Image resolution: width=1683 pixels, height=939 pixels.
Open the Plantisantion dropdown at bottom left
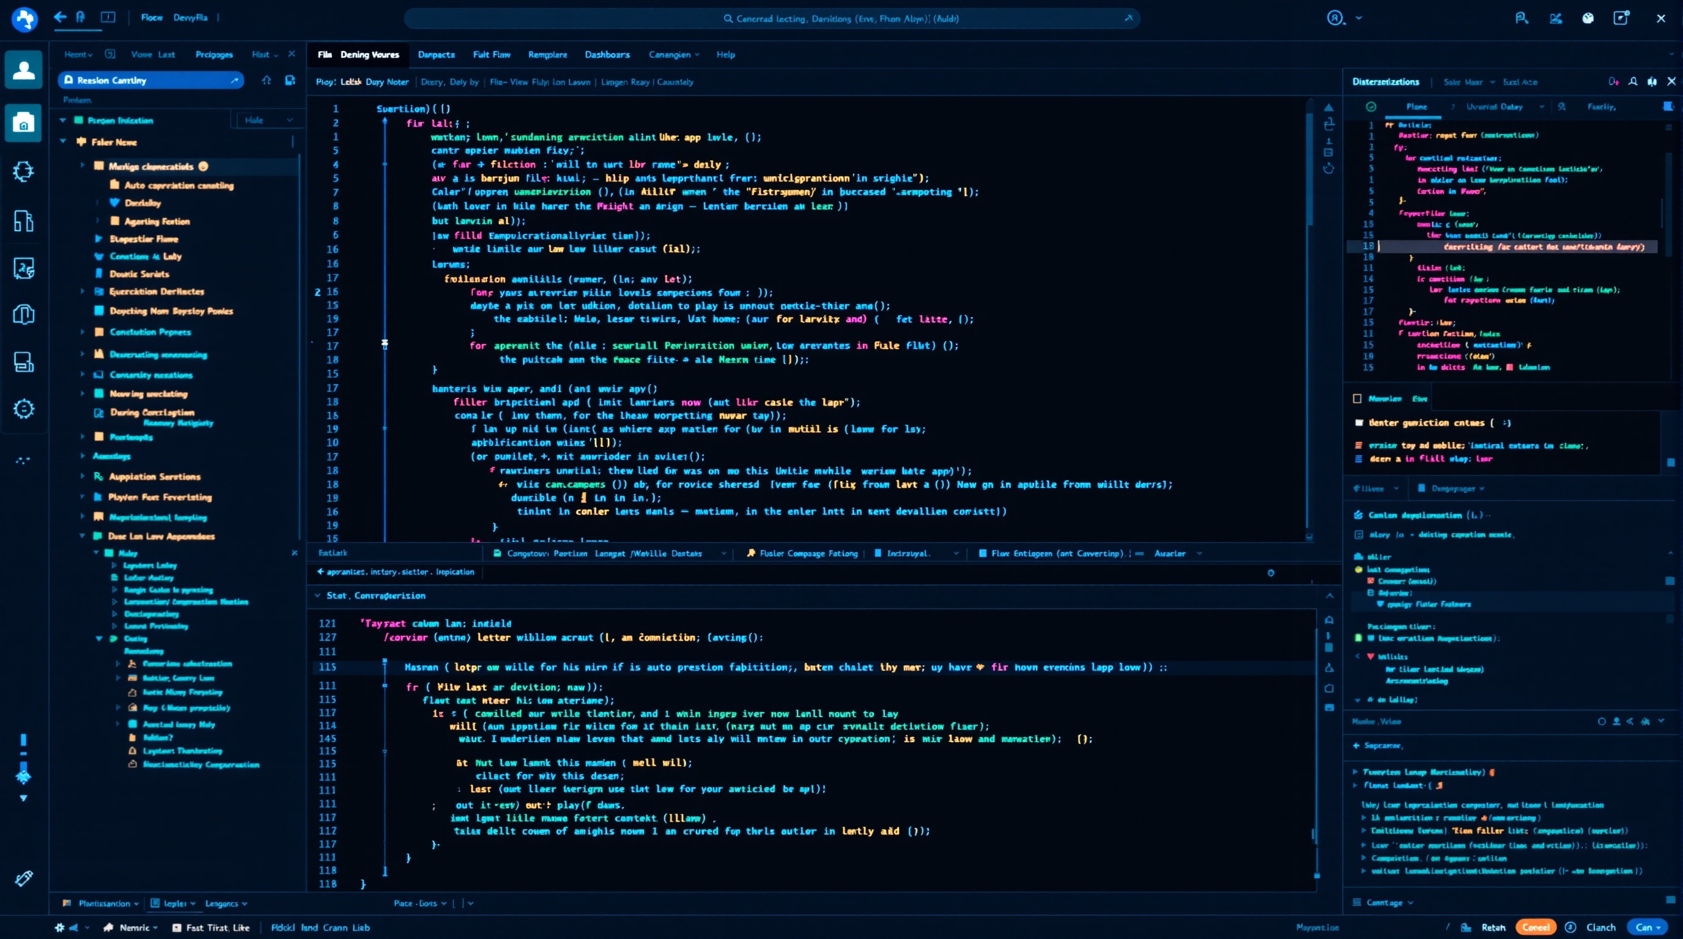pos(102,903)
